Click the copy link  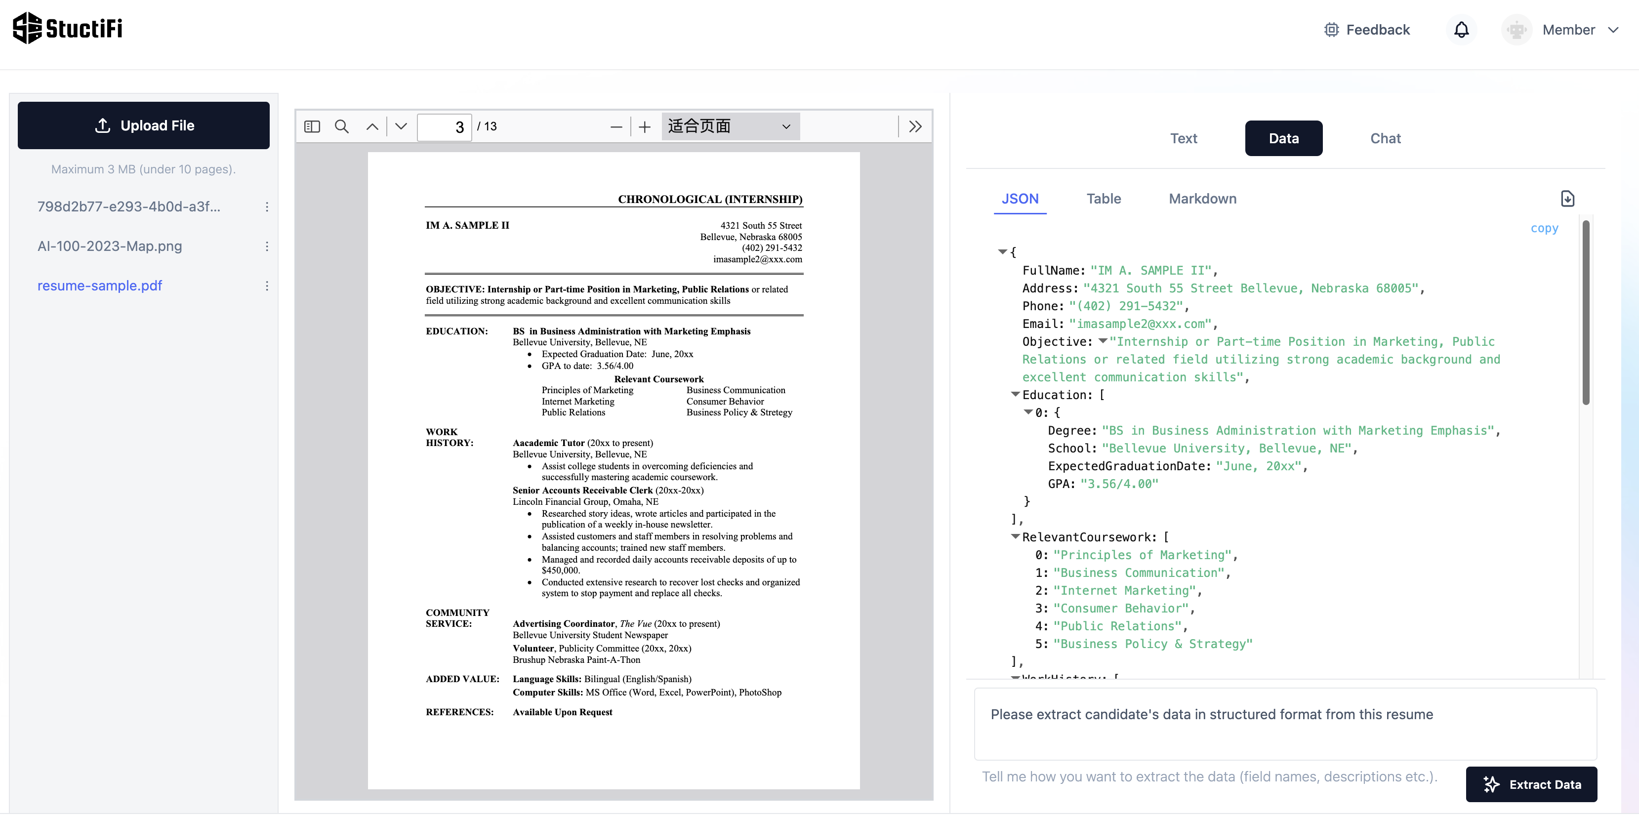(1544, 228)
